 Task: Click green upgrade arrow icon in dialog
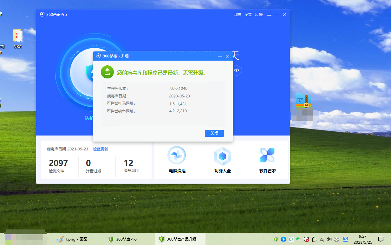click(107, 72)
